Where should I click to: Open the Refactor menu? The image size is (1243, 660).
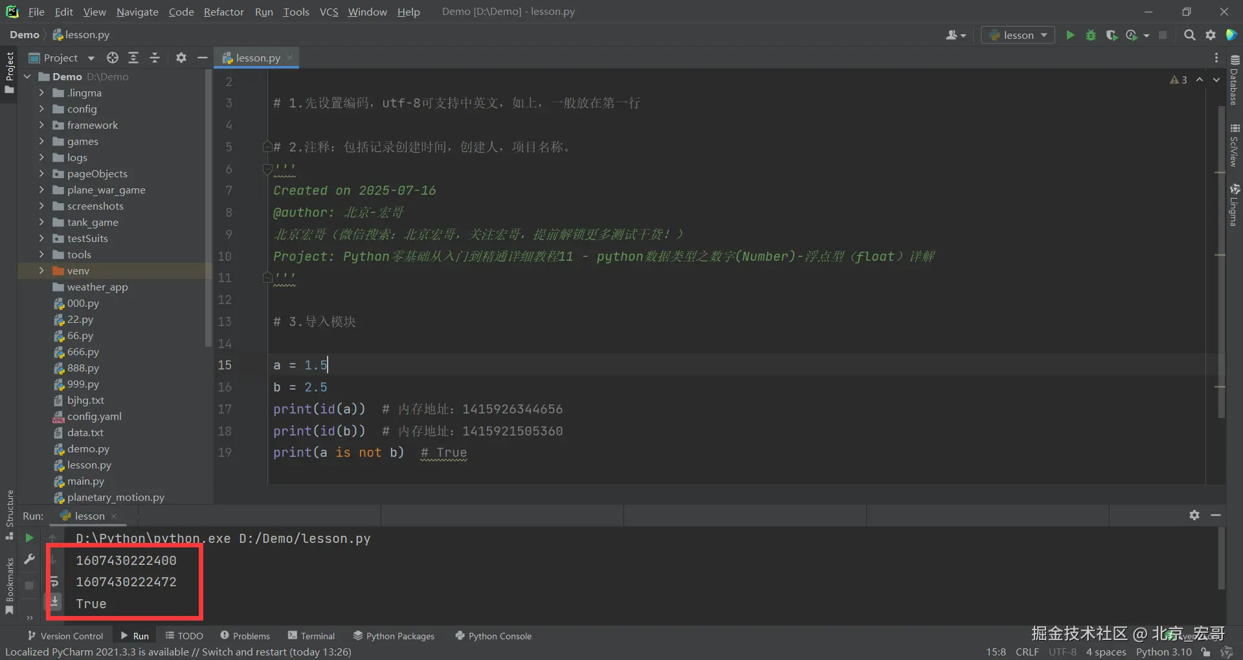[223, 12]
